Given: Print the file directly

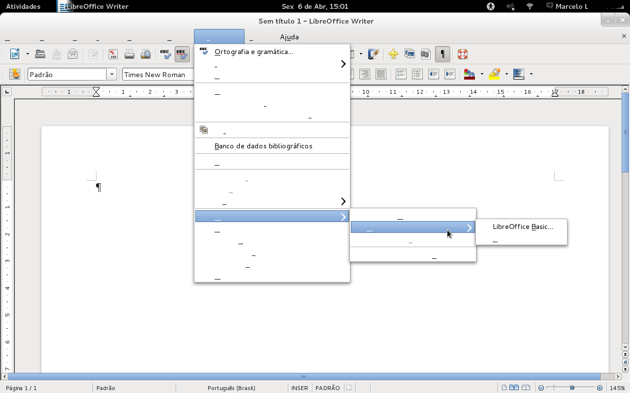Looking at the screenshot, I should tap(129, 54).
